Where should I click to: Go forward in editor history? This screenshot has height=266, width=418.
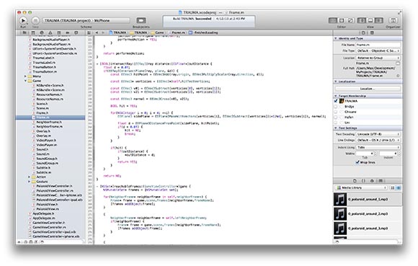(103, 32)
